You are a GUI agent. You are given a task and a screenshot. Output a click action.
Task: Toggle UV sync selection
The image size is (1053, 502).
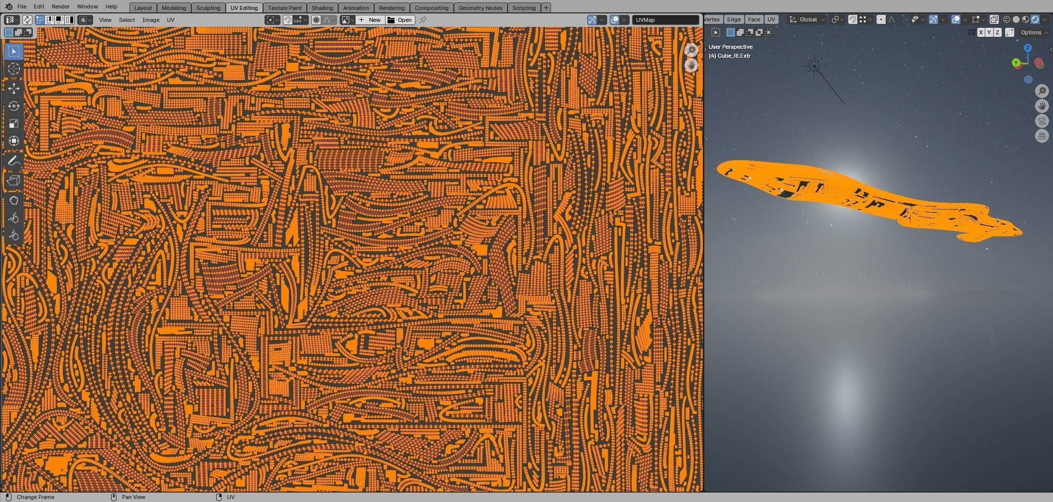click(27, 20)
